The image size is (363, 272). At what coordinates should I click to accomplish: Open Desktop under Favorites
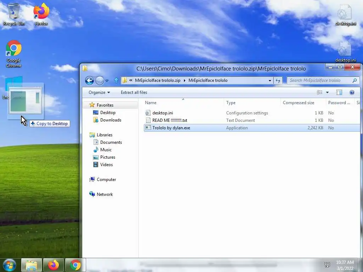(x=108, y=113)
